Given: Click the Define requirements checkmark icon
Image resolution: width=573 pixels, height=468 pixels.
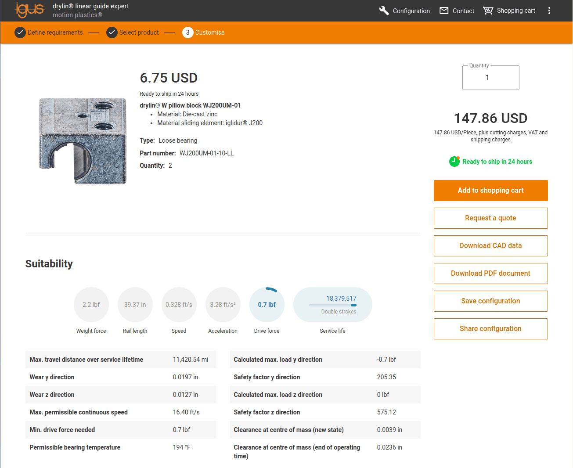Looking at the screenshot, I should [20, 32].
